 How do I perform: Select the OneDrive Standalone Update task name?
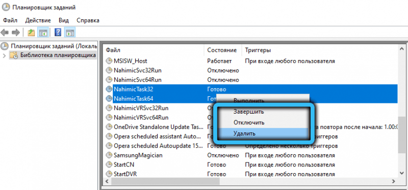159,127
